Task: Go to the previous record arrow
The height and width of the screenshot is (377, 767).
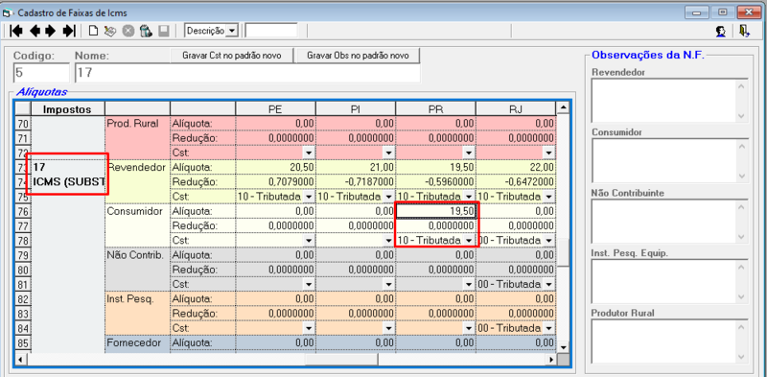Action: [x=35, y=31]
